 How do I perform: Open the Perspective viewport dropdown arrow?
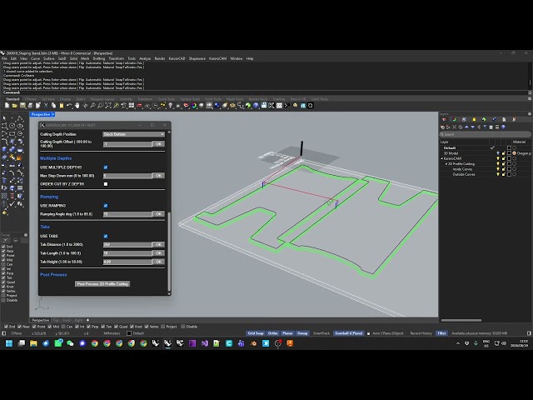(x=53, y=115)
